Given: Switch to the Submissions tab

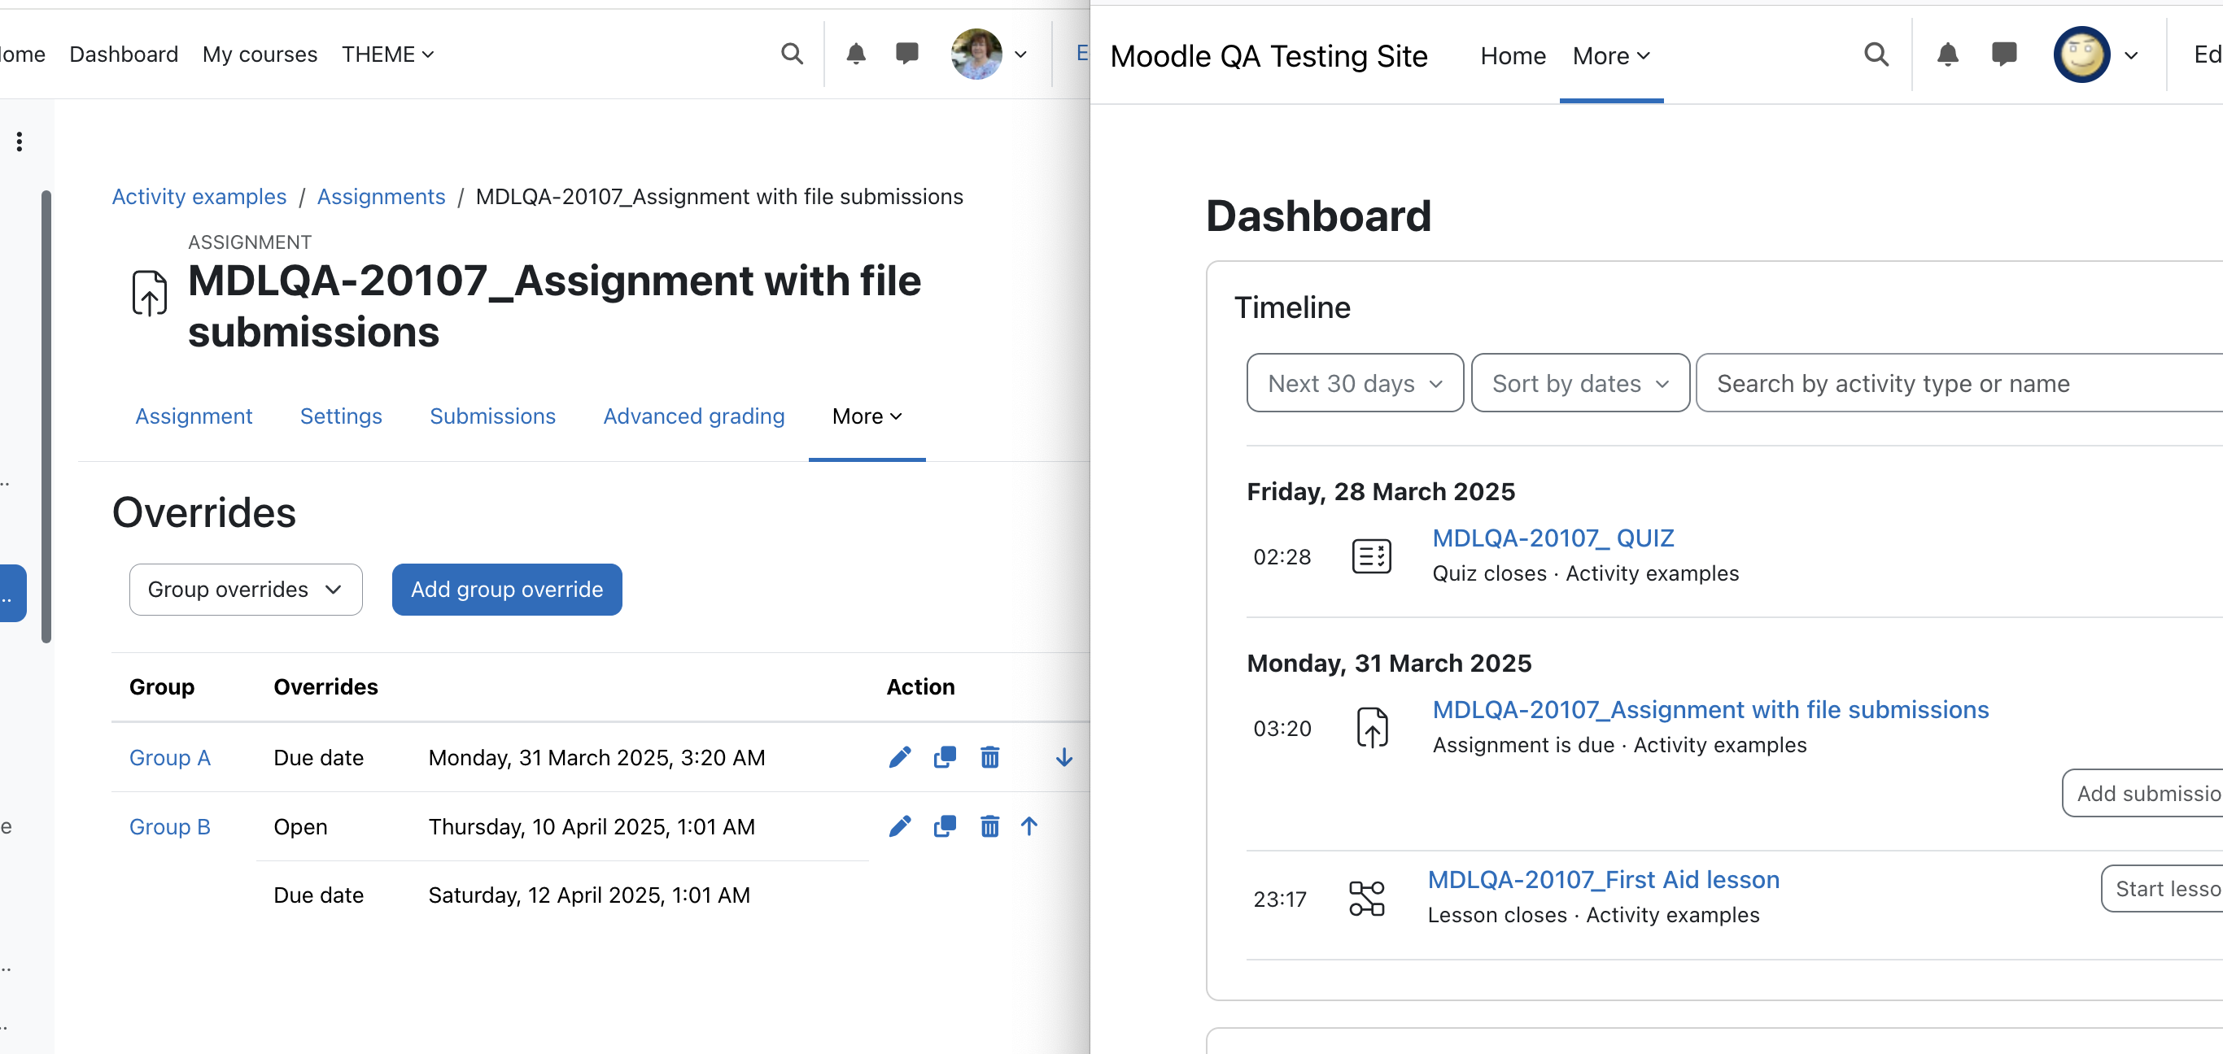Looking at the screenshot, I should pyautogui.click(x=492, y=416).
